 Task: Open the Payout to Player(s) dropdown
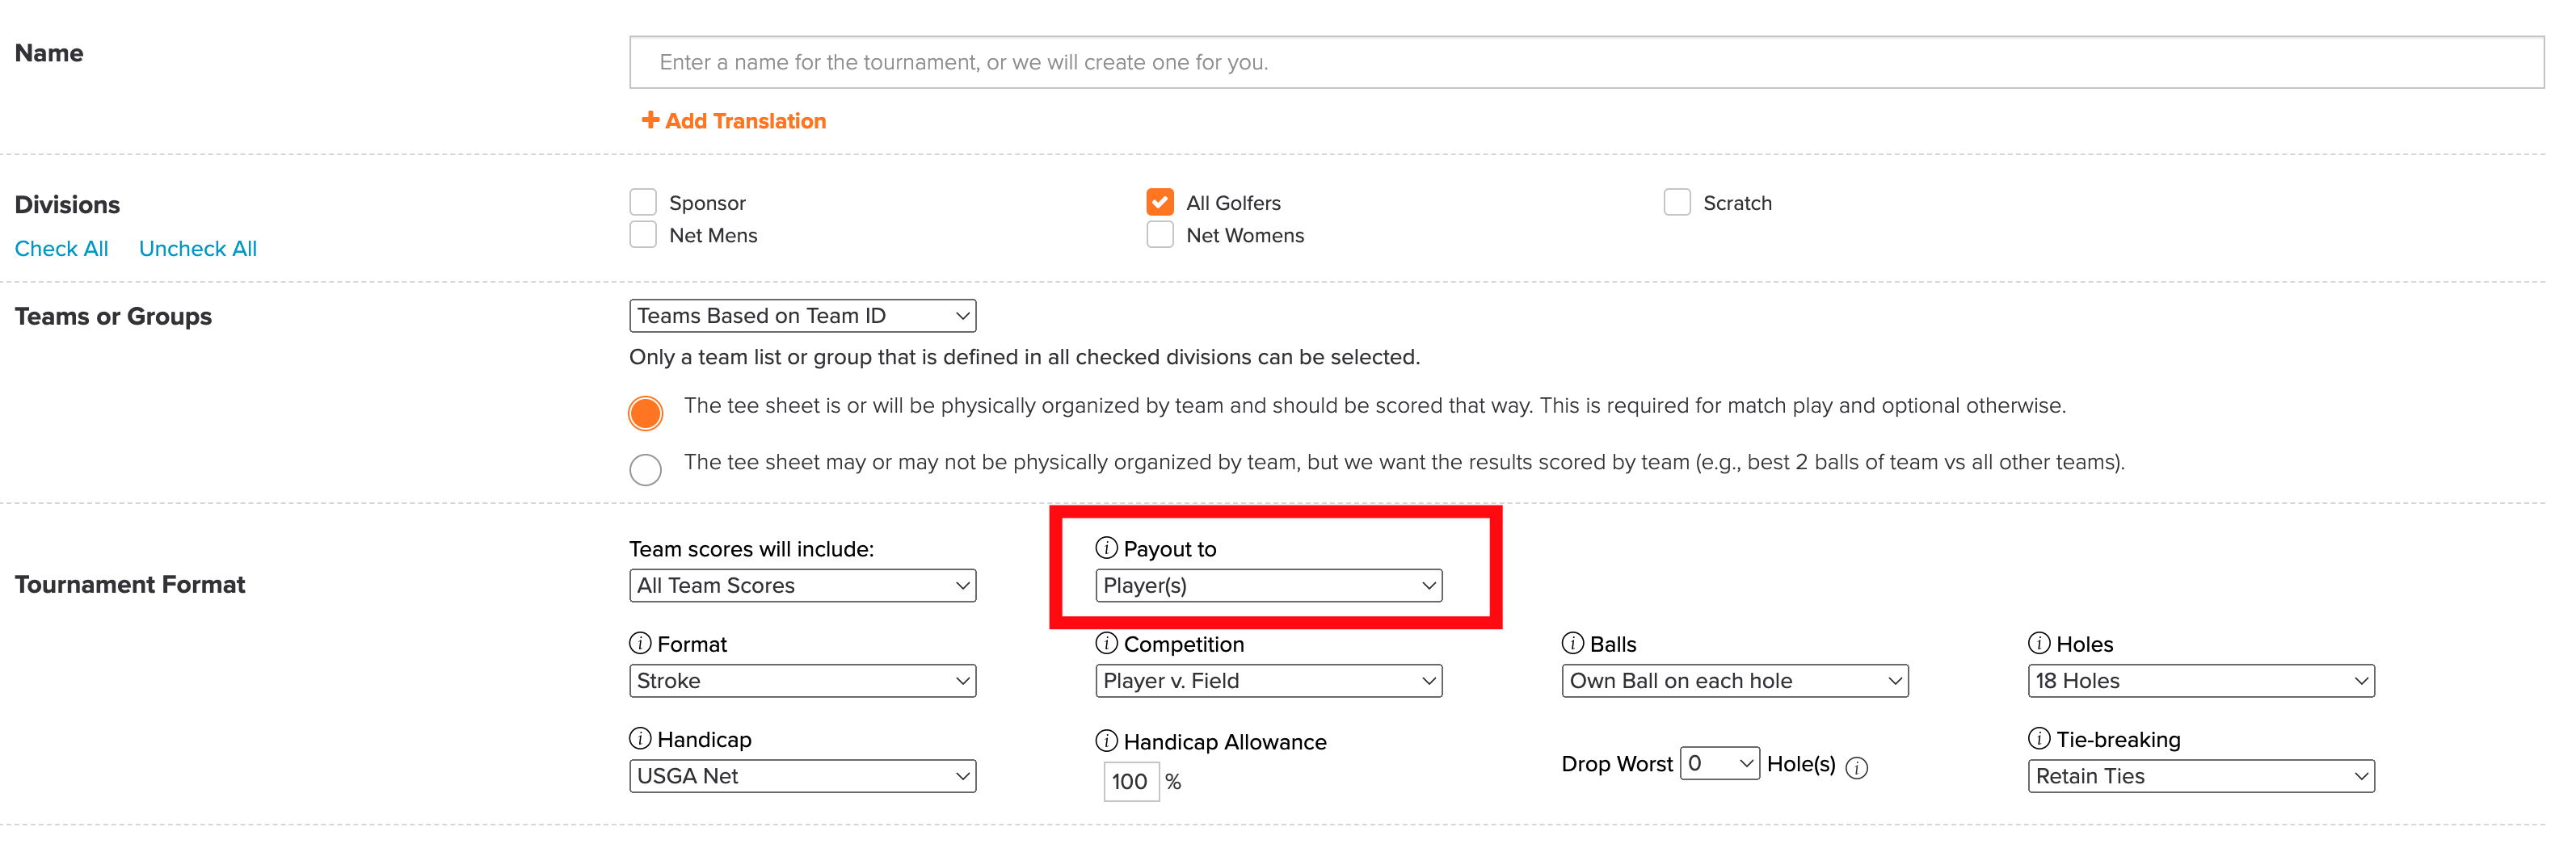pyautogui.click(x=1269, y=586)
